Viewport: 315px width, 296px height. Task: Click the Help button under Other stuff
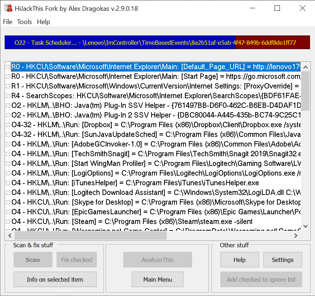pos(239,260)
